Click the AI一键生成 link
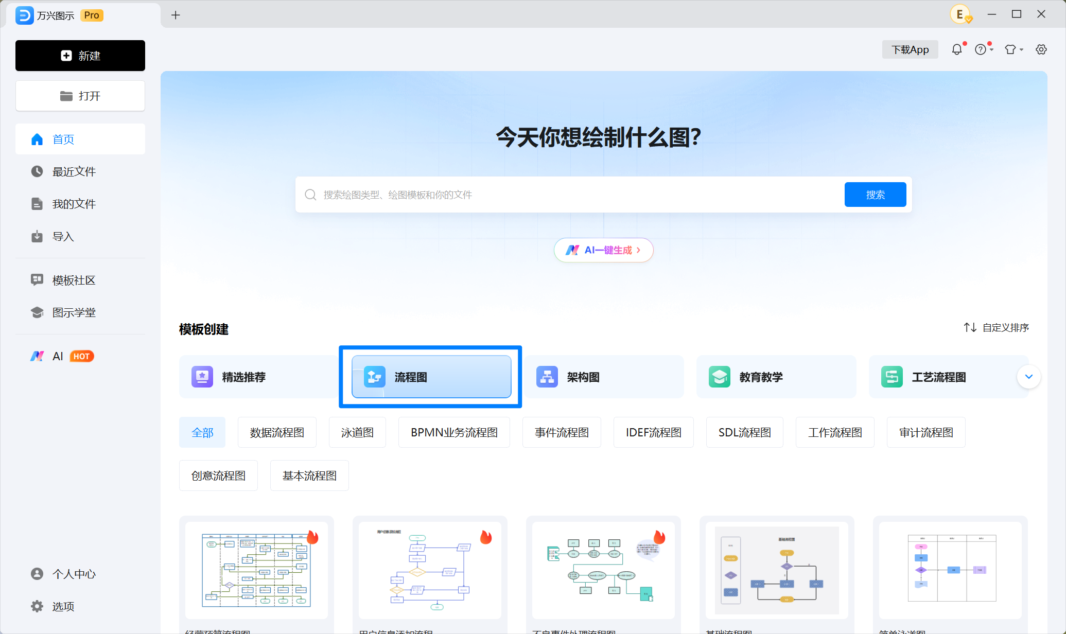Screen dimensions: 1066x634 pyautogui.click(x=603, y=250)
